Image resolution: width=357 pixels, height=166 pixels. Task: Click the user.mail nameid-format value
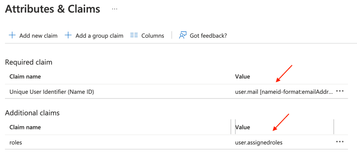point(284,92)
